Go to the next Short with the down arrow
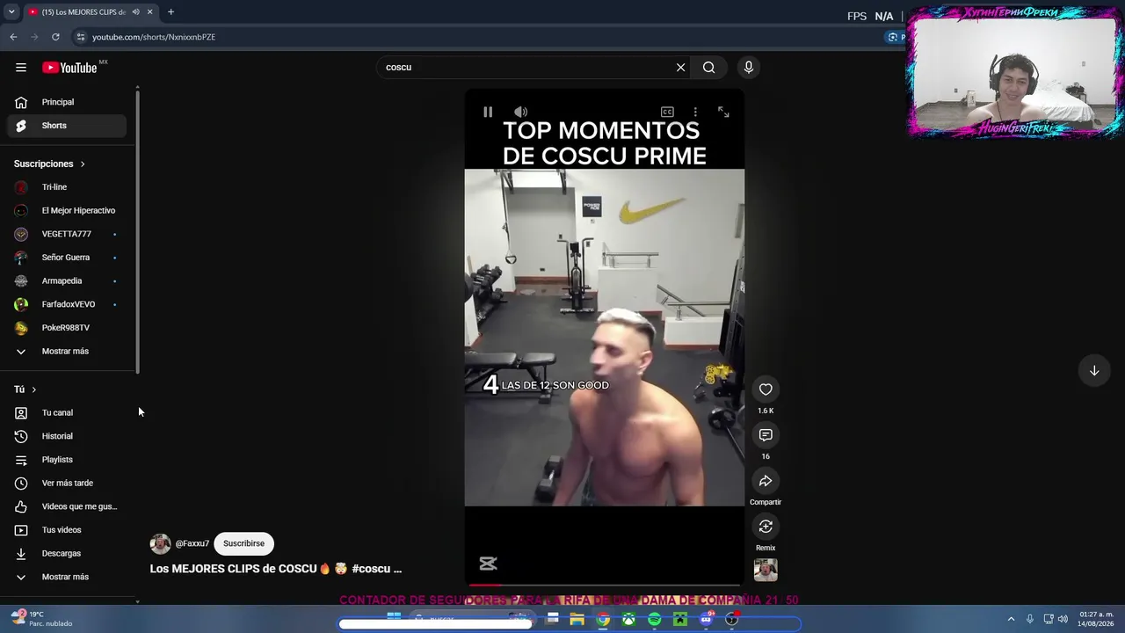The image size is (1125, 633). [x=1094, y=371]
